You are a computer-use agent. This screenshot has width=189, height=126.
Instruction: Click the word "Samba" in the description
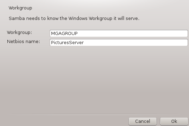coord(17,19)
